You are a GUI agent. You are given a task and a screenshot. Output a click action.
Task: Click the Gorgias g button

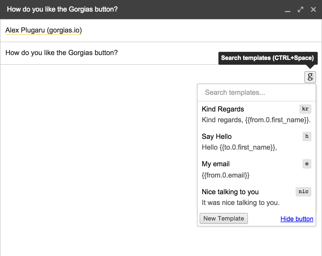[310, 77]
